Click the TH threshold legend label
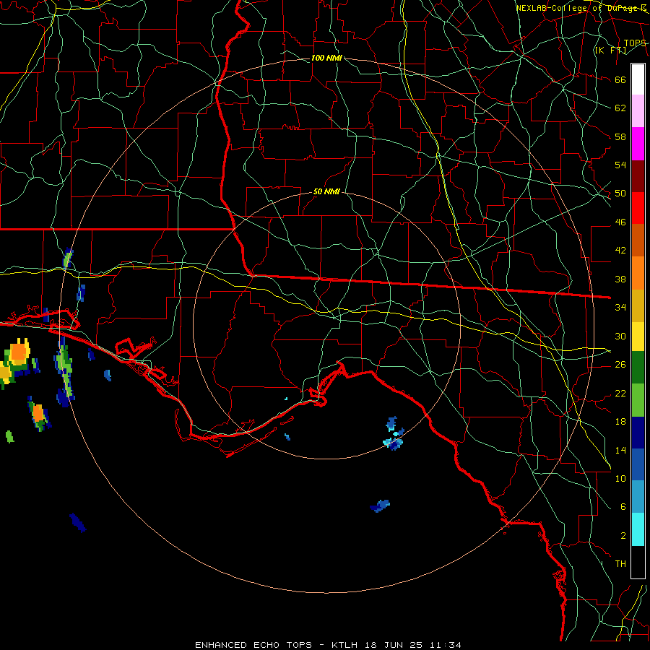Screen dimensions: 650x650 pos(620,564)
